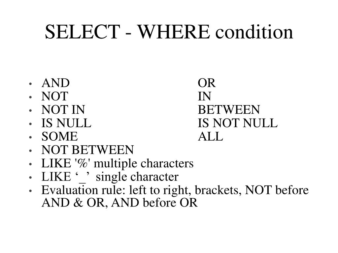Select the AND & OR, AND before OR line
338x253 pixels.
pos(119,203)
